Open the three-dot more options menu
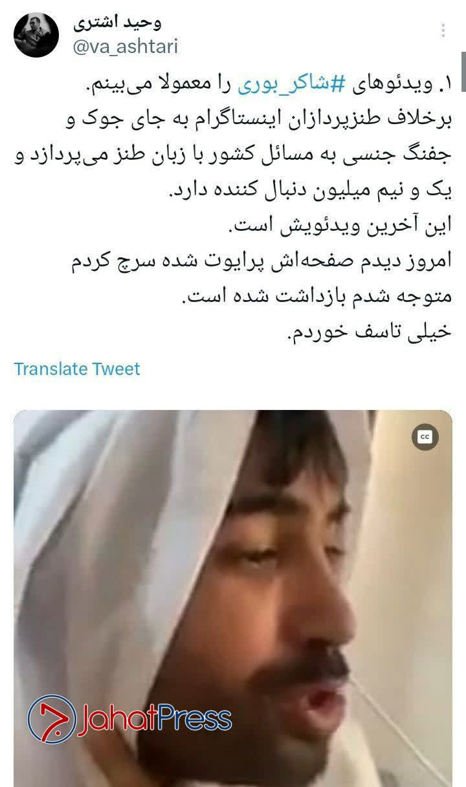Screen dimensions: 466x787 click(443, 32)
